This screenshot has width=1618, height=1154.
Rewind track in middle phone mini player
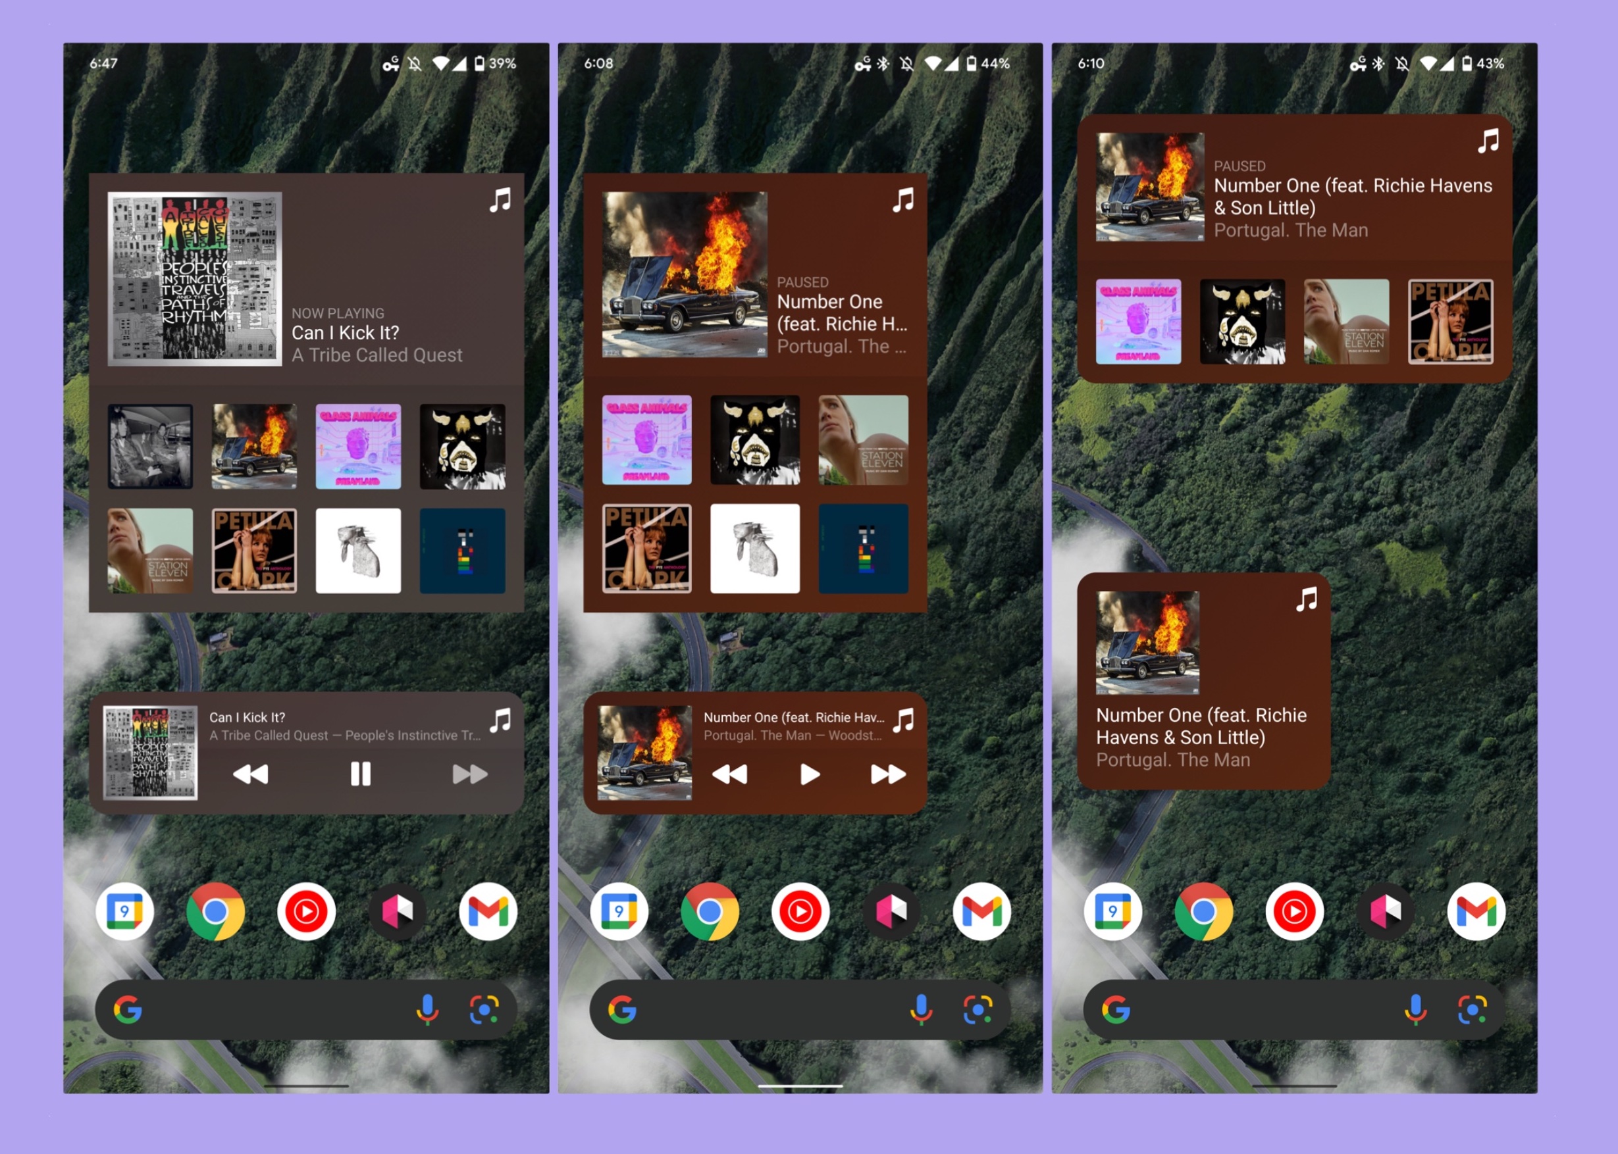[729, 774]
